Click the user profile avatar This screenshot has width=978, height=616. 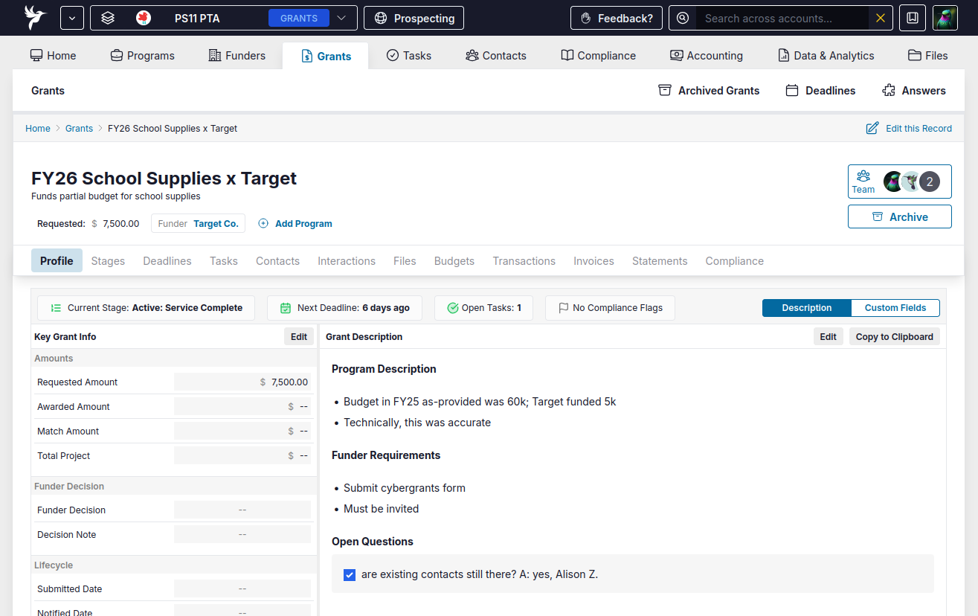[945, 18]
